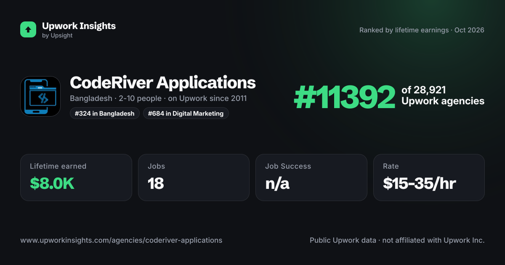Open the Job Success card
505x265 pixels.
pos(311,178)
